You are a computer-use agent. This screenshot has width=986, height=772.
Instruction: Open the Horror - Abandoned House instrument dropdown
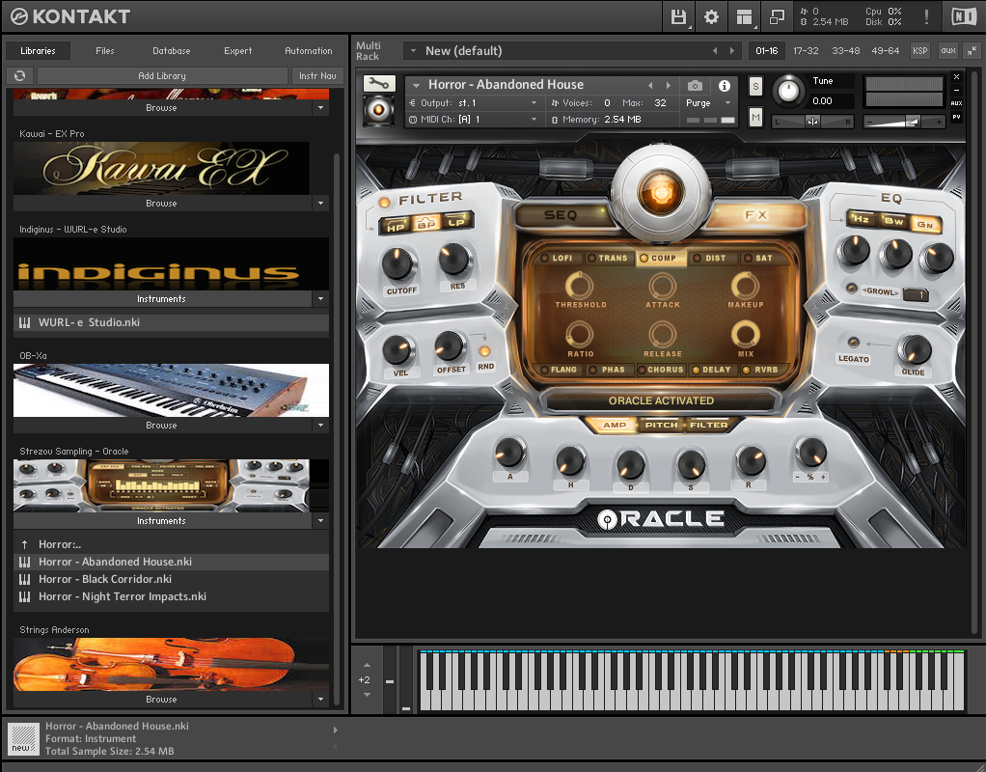(x=416, y=85)
